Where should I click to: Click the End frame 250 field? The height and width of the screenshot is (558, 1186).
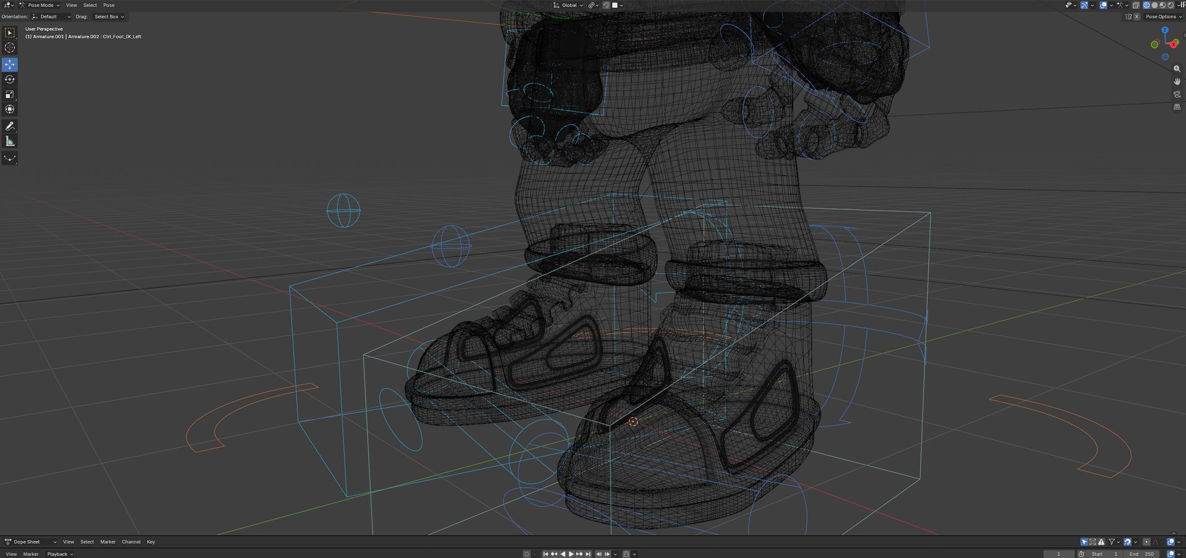tap(1142, 554)
